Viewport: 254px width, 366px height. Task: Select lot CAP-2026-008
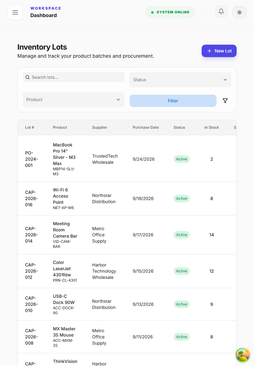(32, 337)
